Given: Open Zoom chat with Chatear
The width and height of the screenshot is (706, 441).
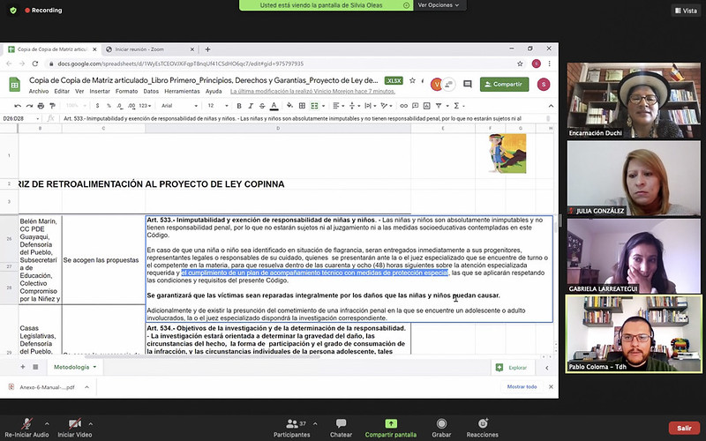Looking at the screenshot, I should pos(341,429).
